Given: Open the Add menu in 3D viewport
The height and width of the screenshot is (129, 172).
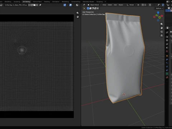Looking at the screenshot, I should 115,5.
